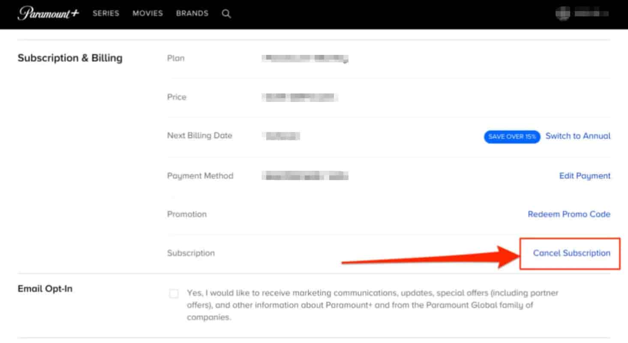Go to the SERIES menu
Screen dimensions: 628x343
pyautogui.click(x=105, y=13)
